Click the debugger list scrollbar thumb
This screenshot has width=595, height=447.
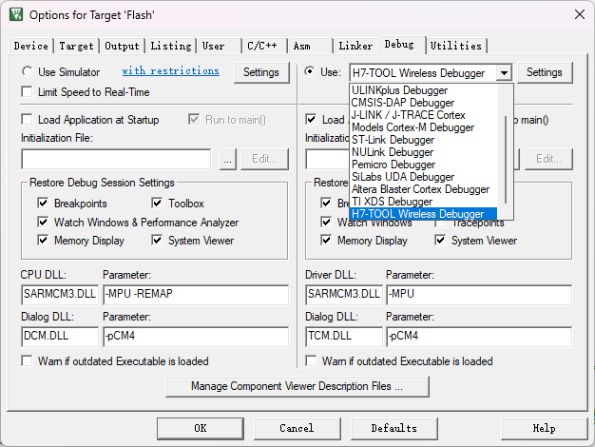[x=506, y=160]
